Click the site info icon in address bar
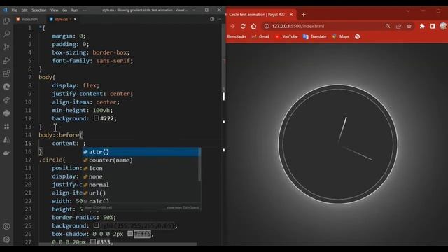This screenshot has width=448, height=252. tap(267, 26)
